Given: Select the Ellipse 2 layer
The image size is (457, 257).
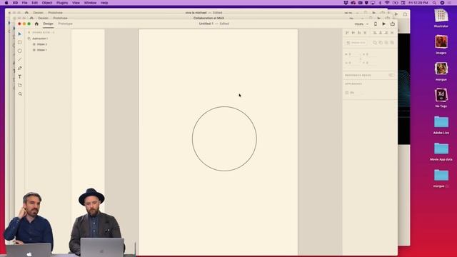Looking at the screenshot, I should point(41,44).
